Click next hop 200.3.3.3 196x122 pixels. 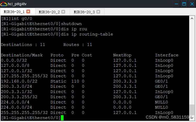click(125, 81)
